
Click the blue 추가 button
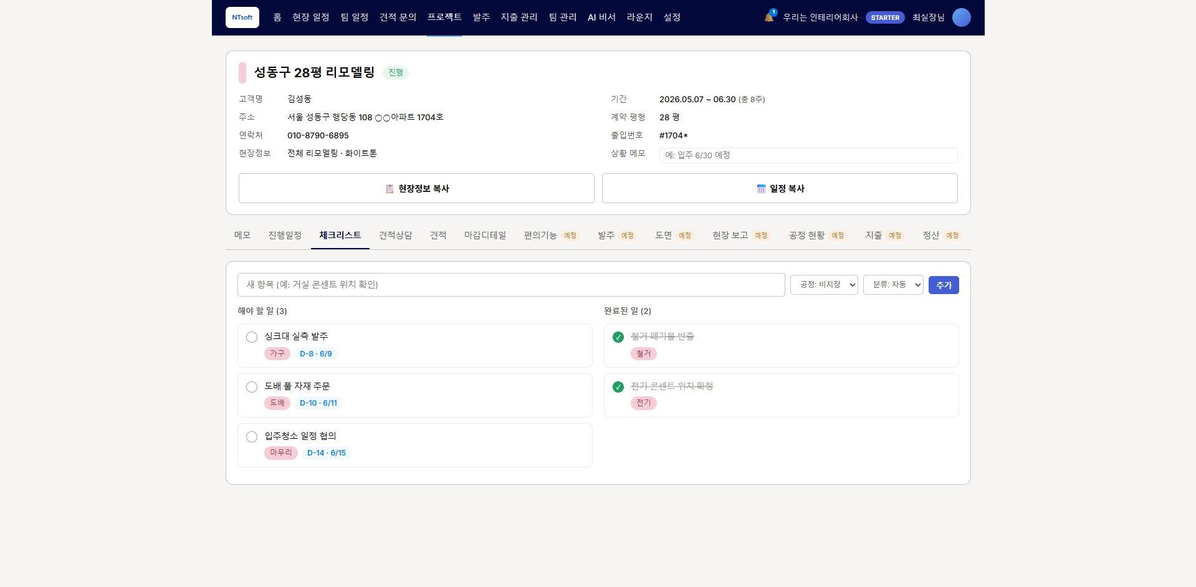click(x=944, y=285)
